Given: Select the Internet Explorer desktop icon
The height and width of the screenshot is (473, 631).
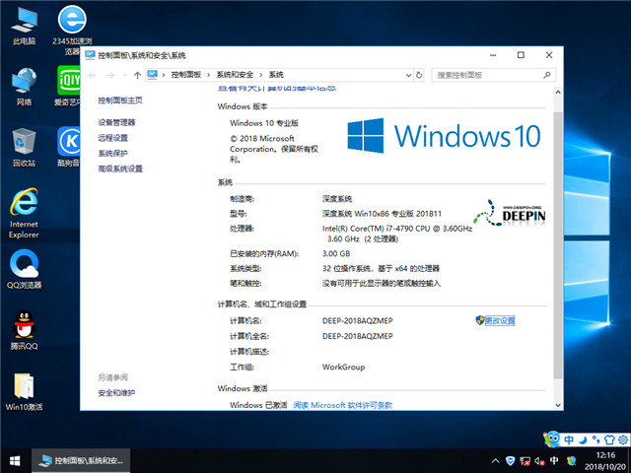Looking at the screenshot, I should 24,213.
